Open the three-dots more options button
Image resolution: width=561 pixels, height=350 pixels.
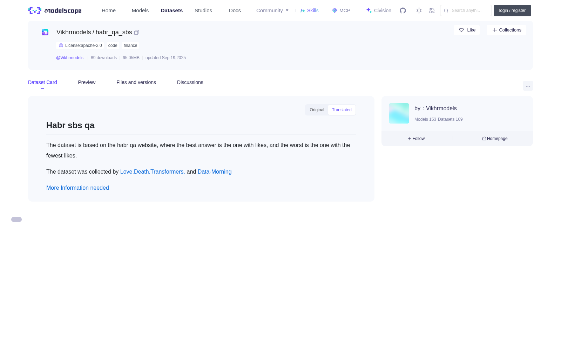528,86
